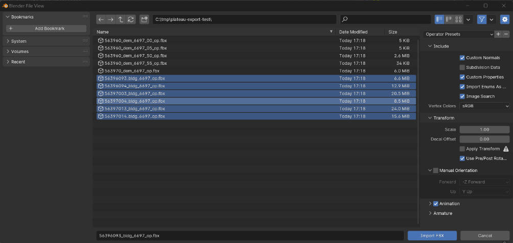Grab Bookmarks panel drag handle

click(x=85, y=16)
